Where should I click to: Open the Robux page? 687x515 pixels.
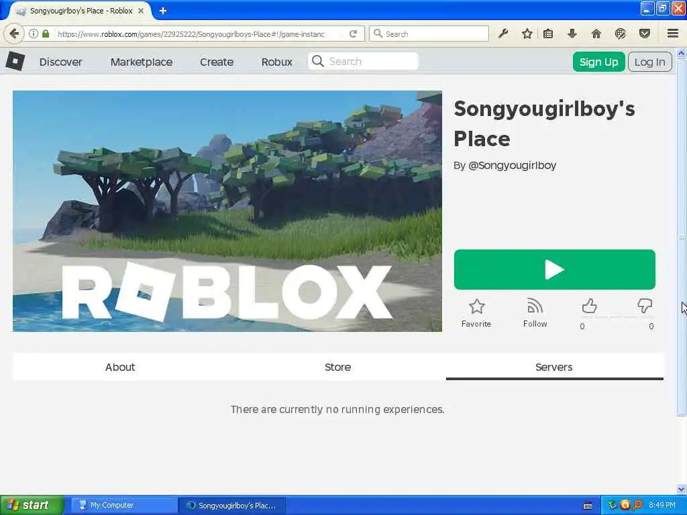[277, 62]
